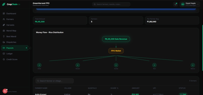Viewport: 203px width, 95px height.
Task: Click the page vertical scrollbar
Action: (x=202, y=48)
